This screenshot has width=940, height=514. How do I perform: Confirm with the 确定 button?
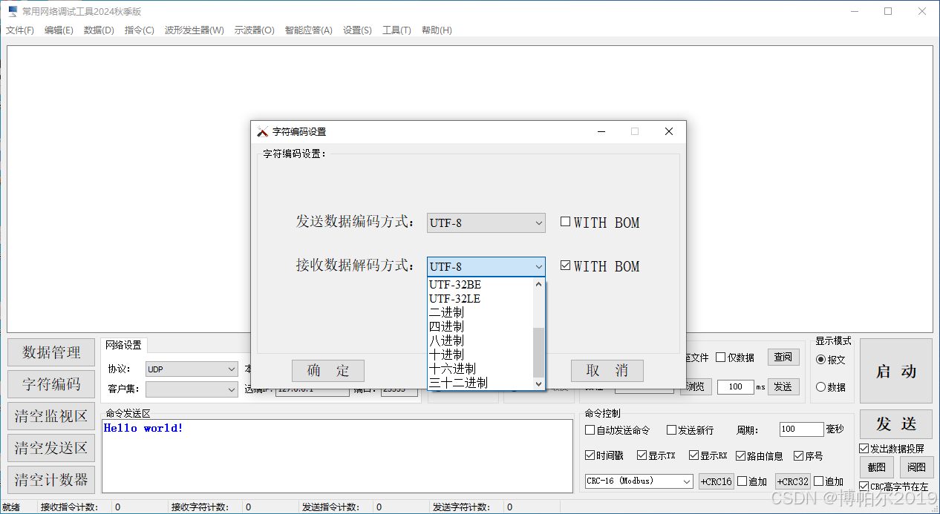[328, 371]
